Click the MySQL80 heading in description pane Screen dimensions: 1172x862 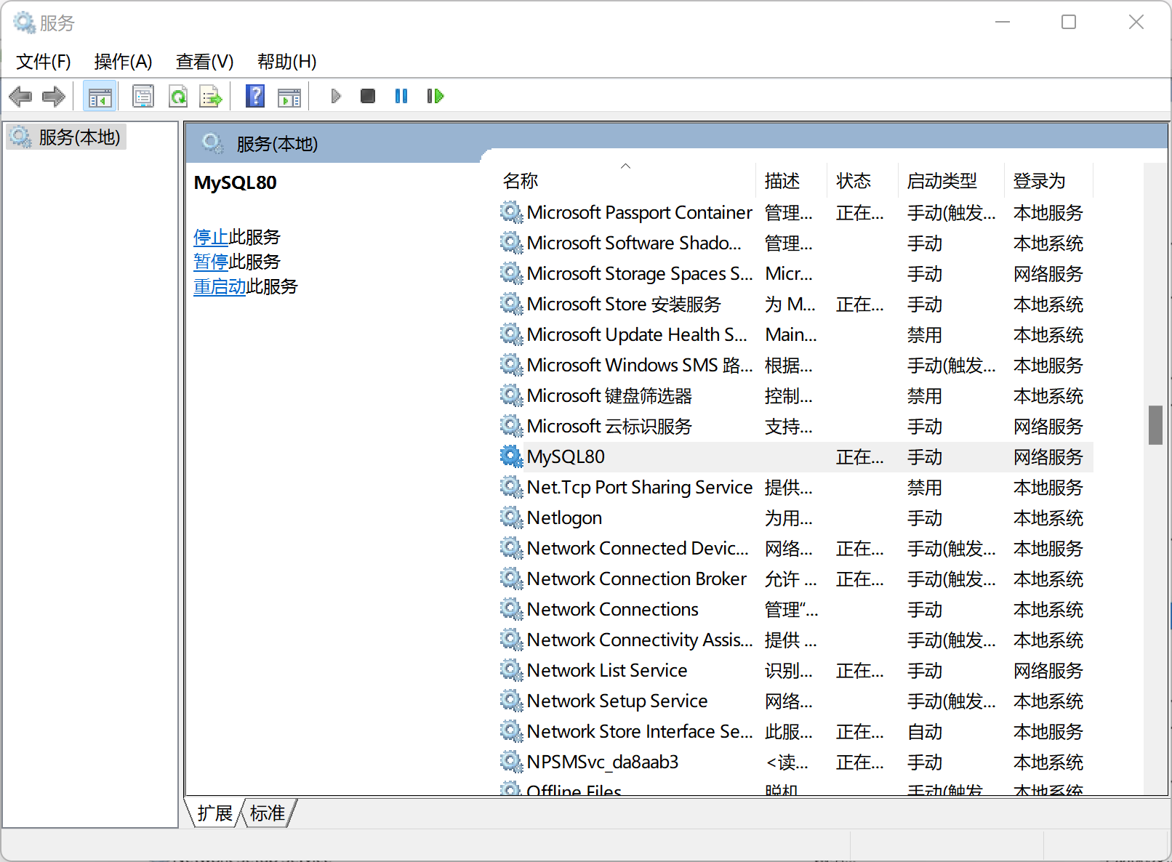point(235,182)
